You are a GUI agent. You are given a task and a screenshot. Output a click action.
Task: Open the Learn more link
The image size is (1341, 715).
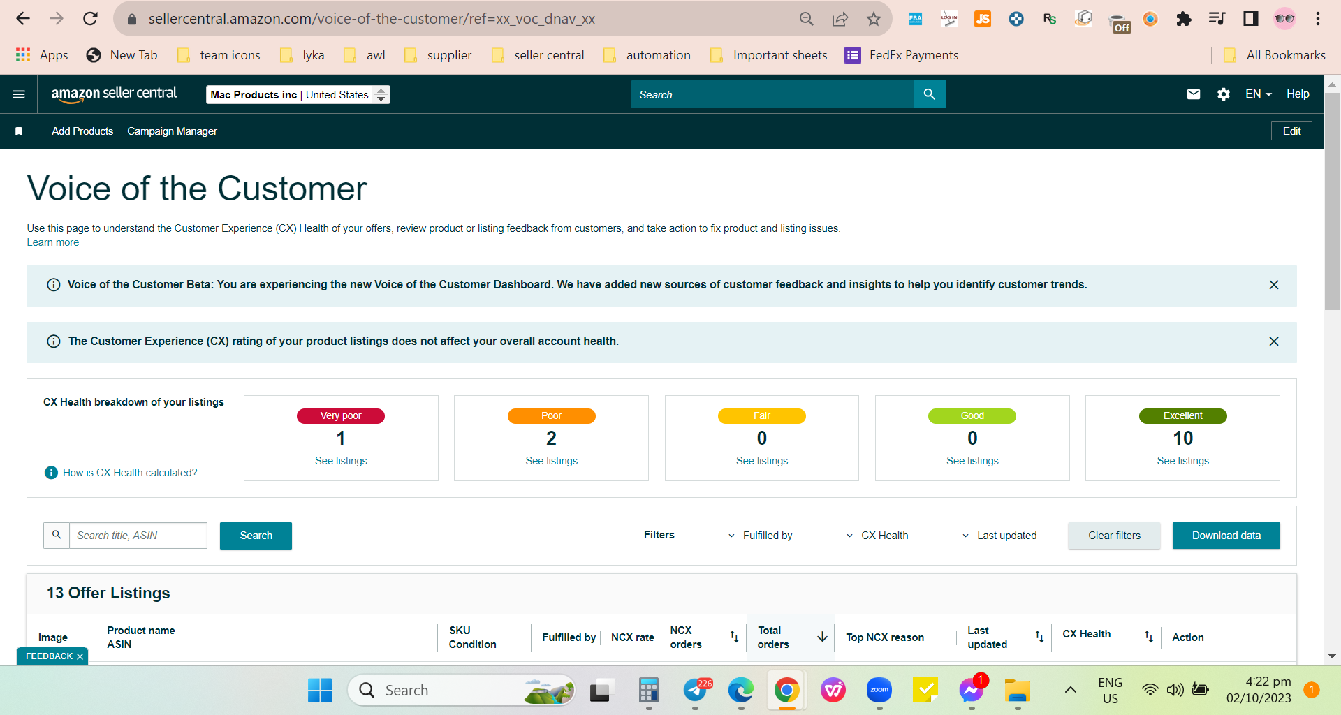tap(53, 242)
